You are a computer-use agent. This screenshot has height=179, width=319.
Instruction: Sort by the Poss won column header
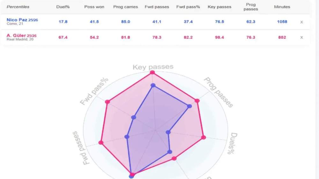click(94, 7)
